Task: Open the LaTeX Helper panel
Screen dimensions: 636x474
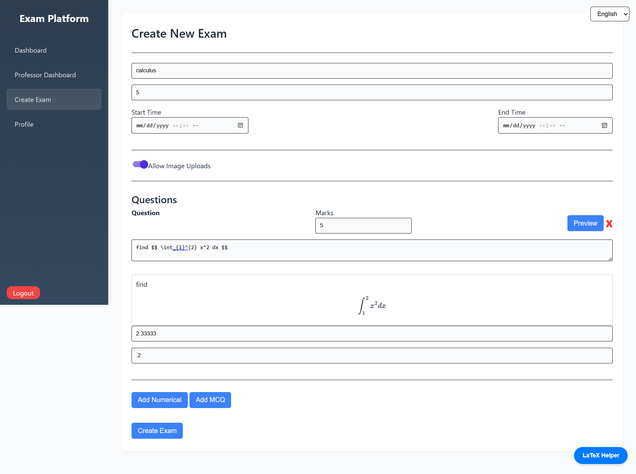Action: [x=600, y=455]
